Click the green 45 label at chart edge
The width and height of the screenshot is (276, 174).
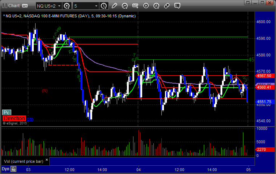[251, 60]
